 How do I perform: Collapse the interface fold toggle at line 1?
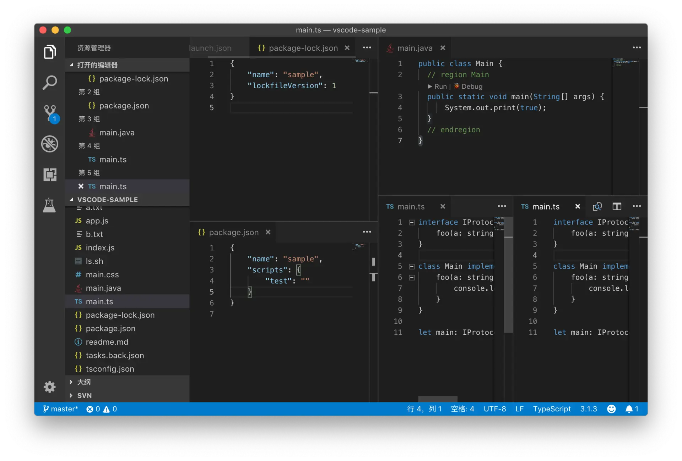pyautogui.click(x=412, y=222)
